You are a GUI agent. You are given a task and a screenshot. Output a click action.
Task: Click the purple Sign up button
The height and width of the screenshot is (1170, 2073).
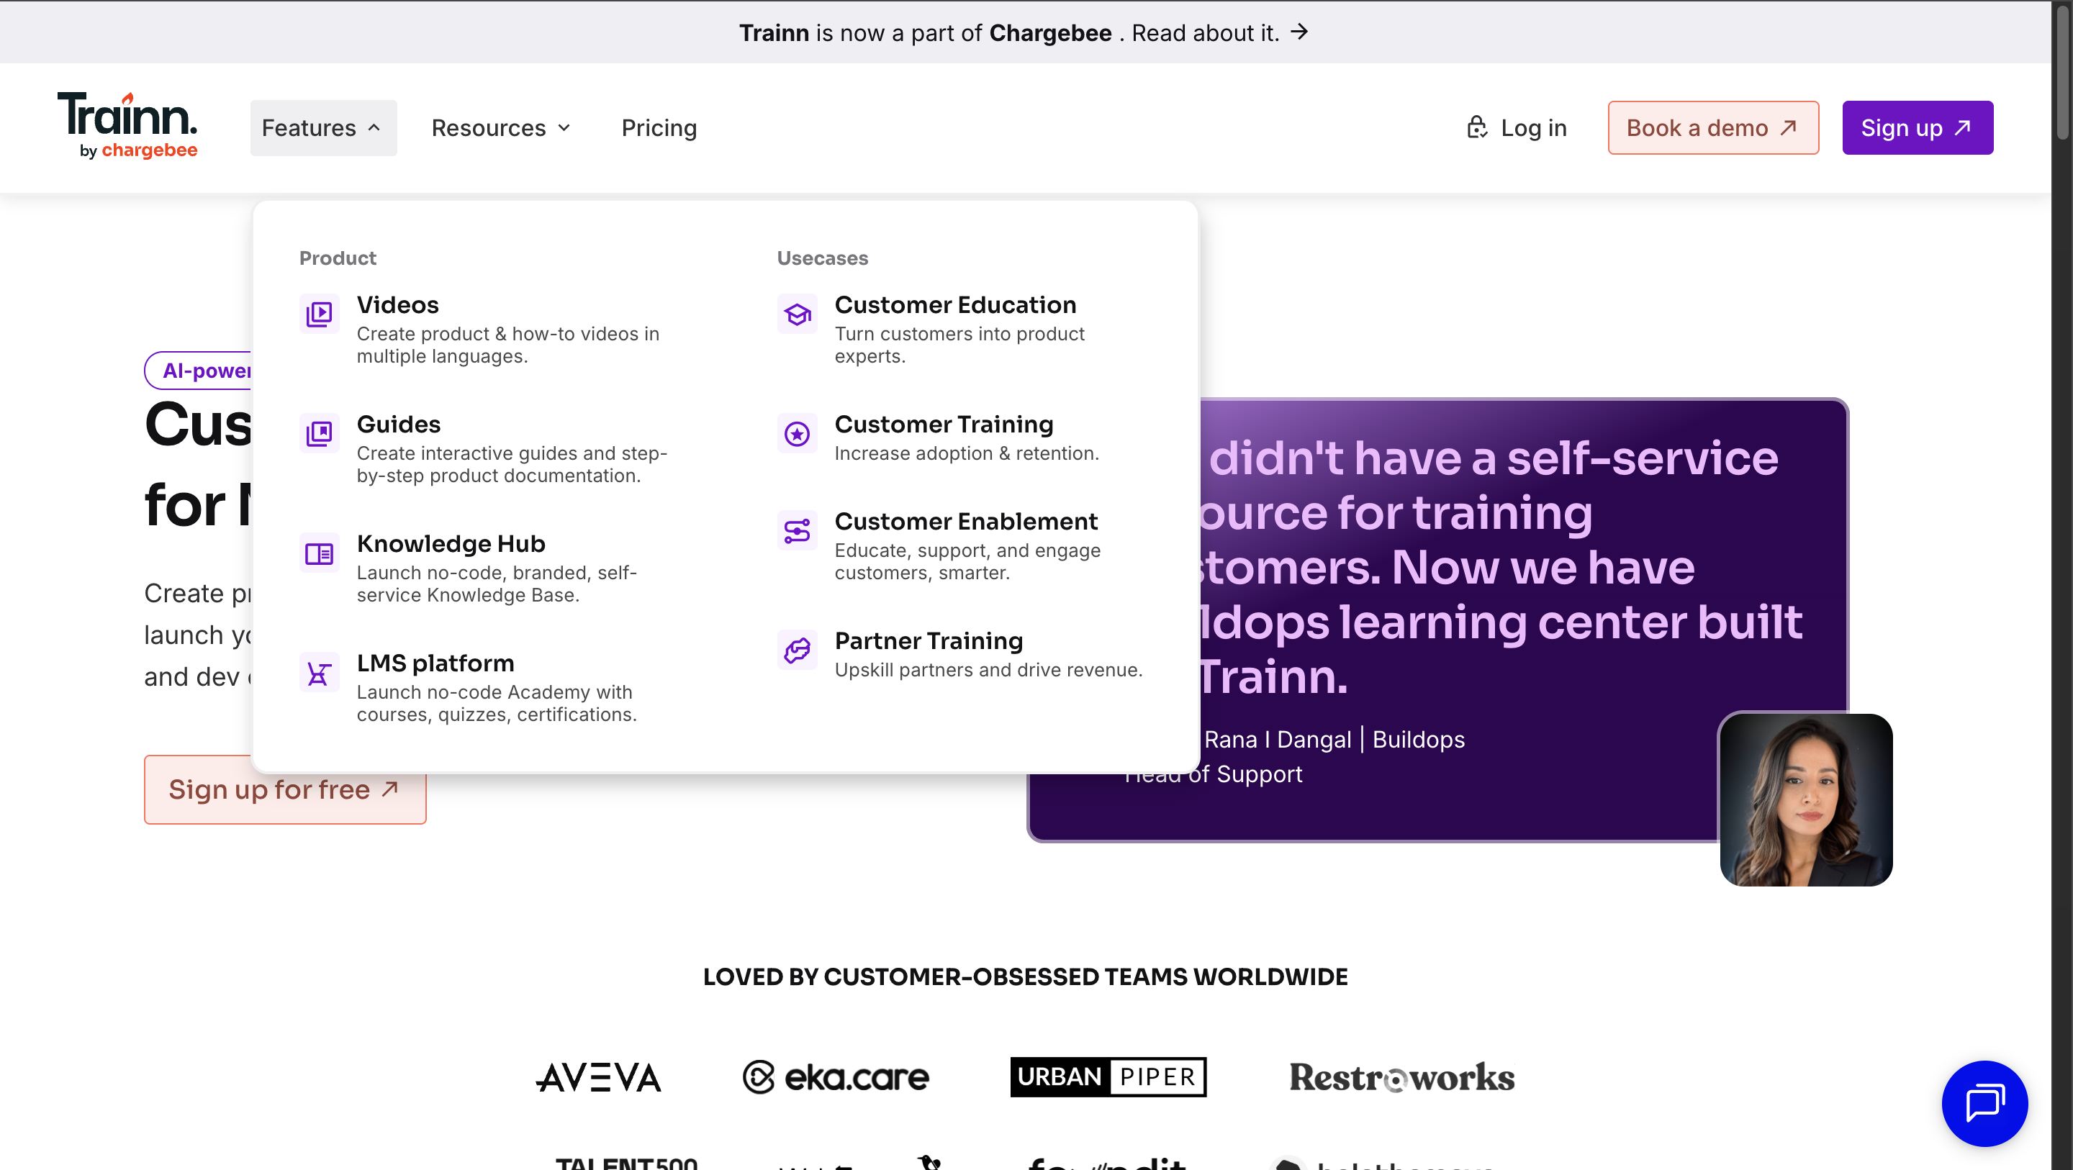point(1917,127)
